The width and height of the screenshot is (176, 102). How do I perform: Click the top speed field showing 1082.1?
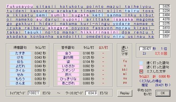click(34, 93)
